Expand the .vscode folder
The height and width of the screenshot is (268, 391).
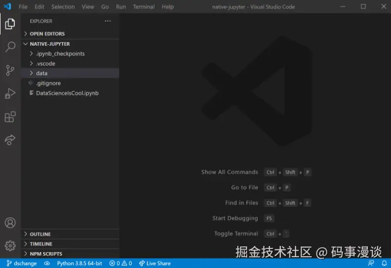[70, 64]
